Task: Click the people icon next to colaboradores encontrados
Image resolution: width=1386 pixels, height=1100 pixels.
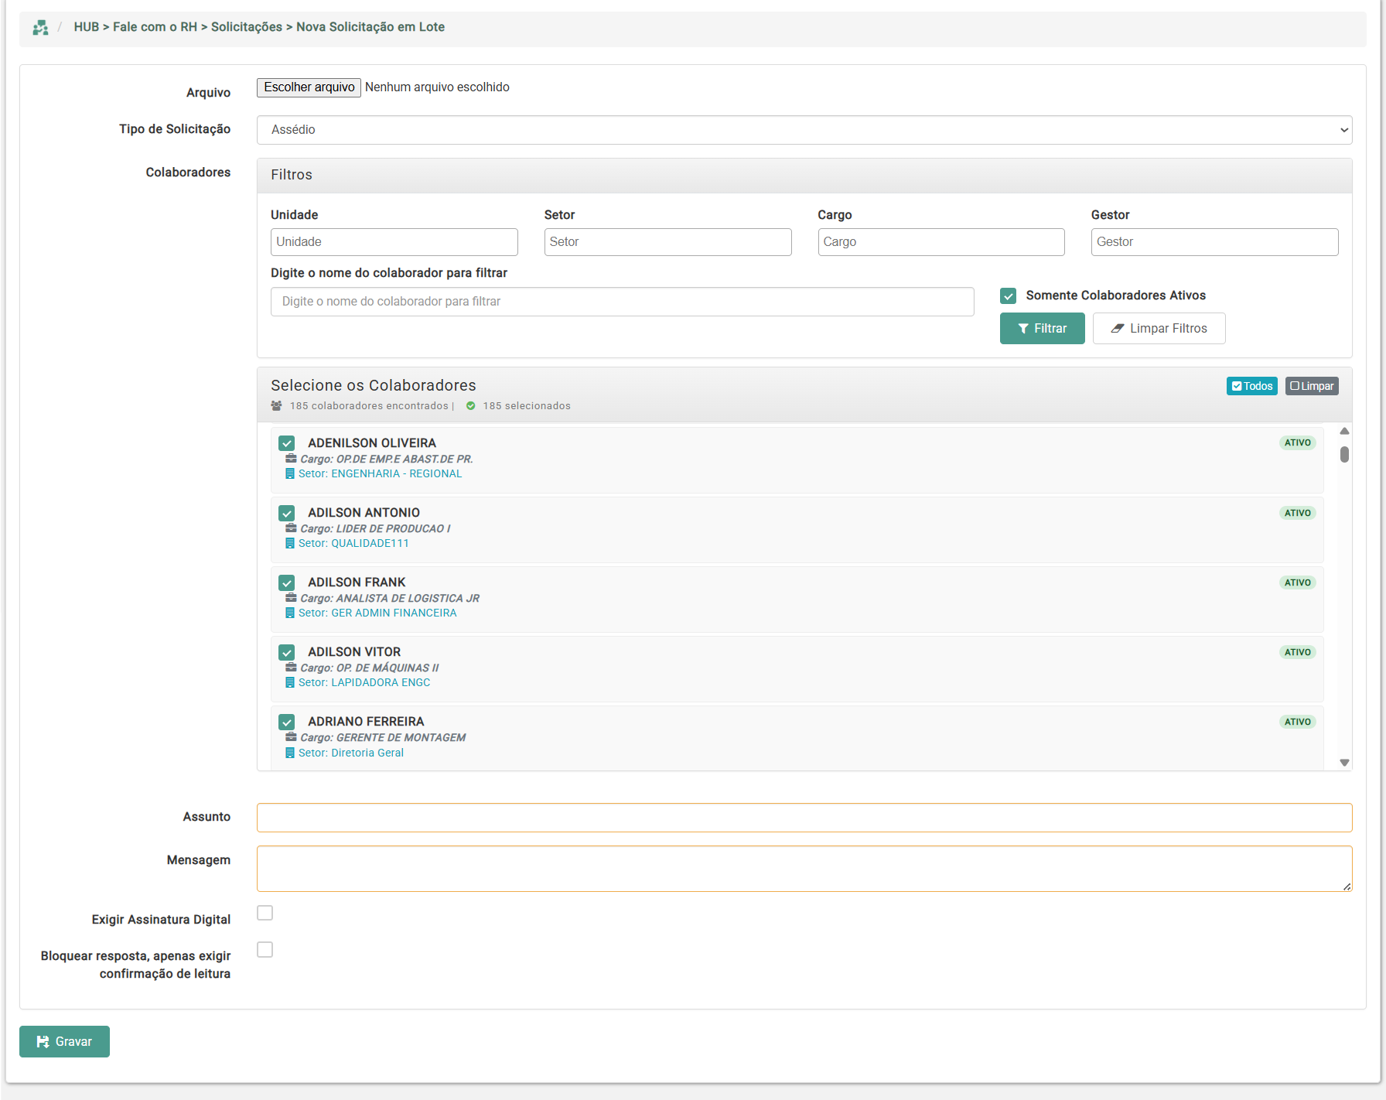Action: tap(276, 406)
